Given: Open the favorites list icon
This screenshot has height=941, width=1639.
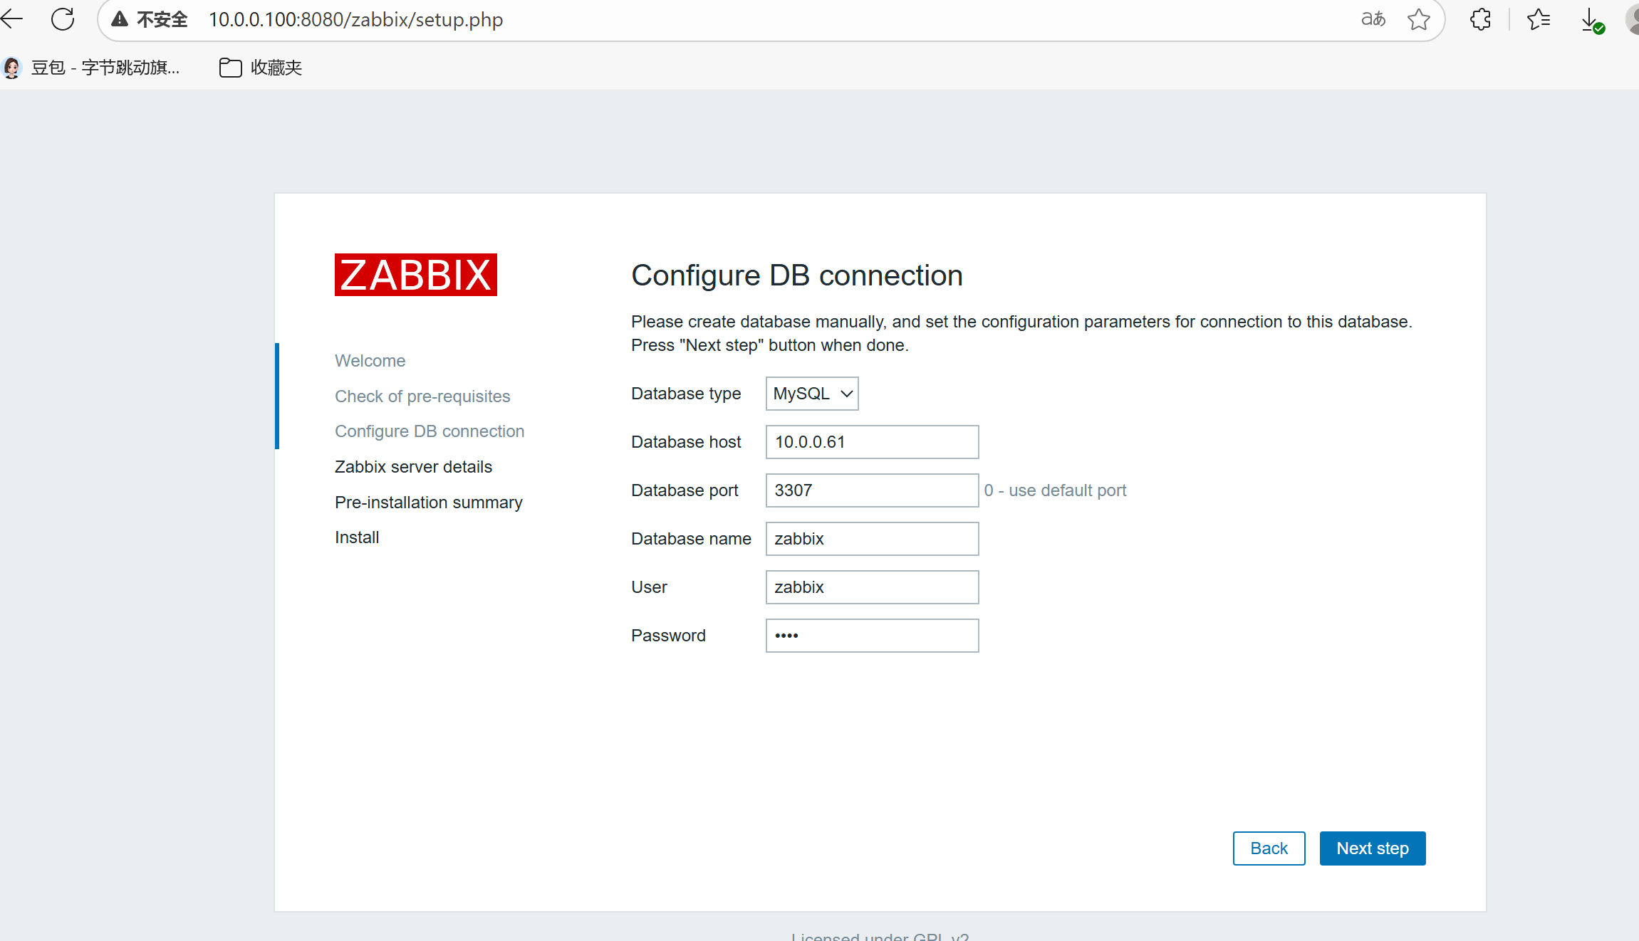Looking at the screenshot, I should [x=1539, y=19].
